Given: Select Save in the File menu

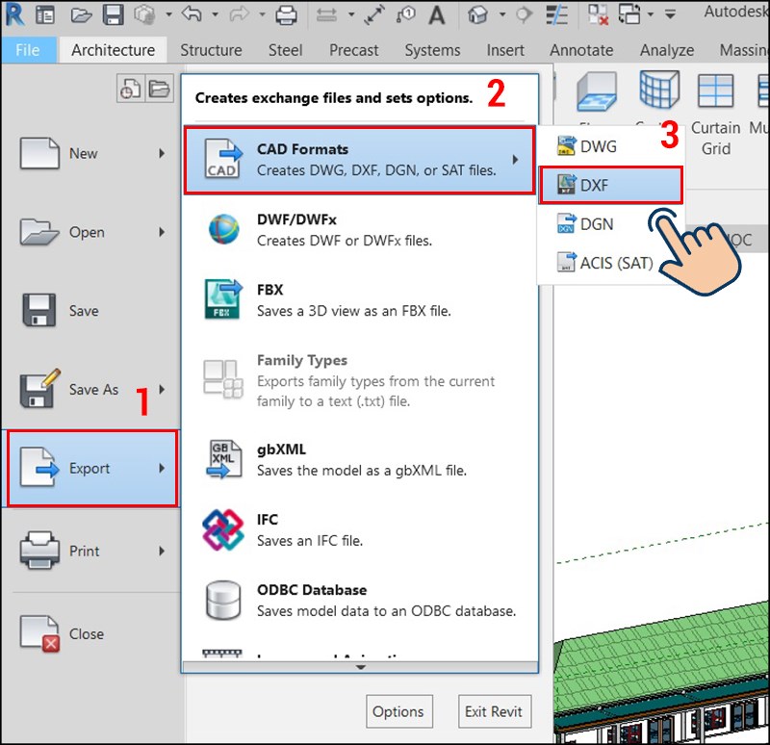Looking at the screenshot, I should [x=90, y=311].
